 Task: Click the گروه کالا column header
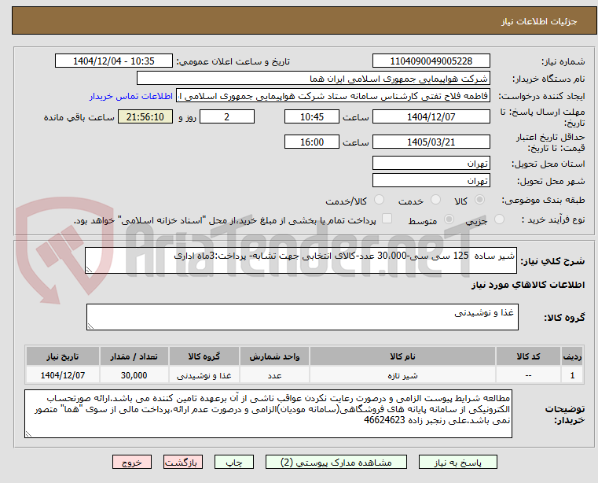204,356
